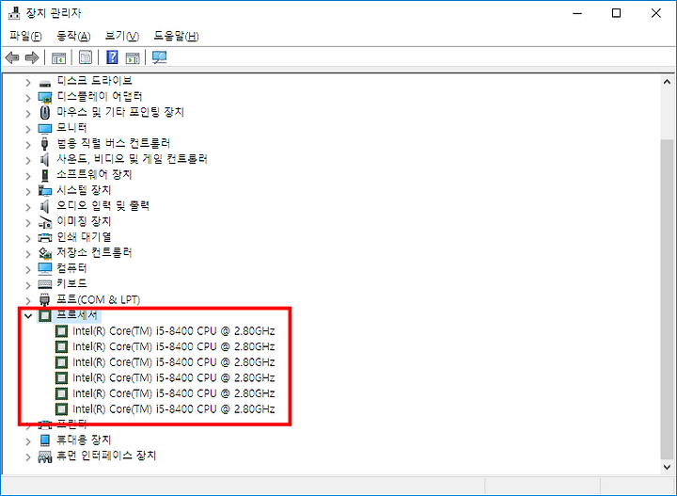
Task: Toggle the console tree show/hide icon
Action: click(58, 57)
